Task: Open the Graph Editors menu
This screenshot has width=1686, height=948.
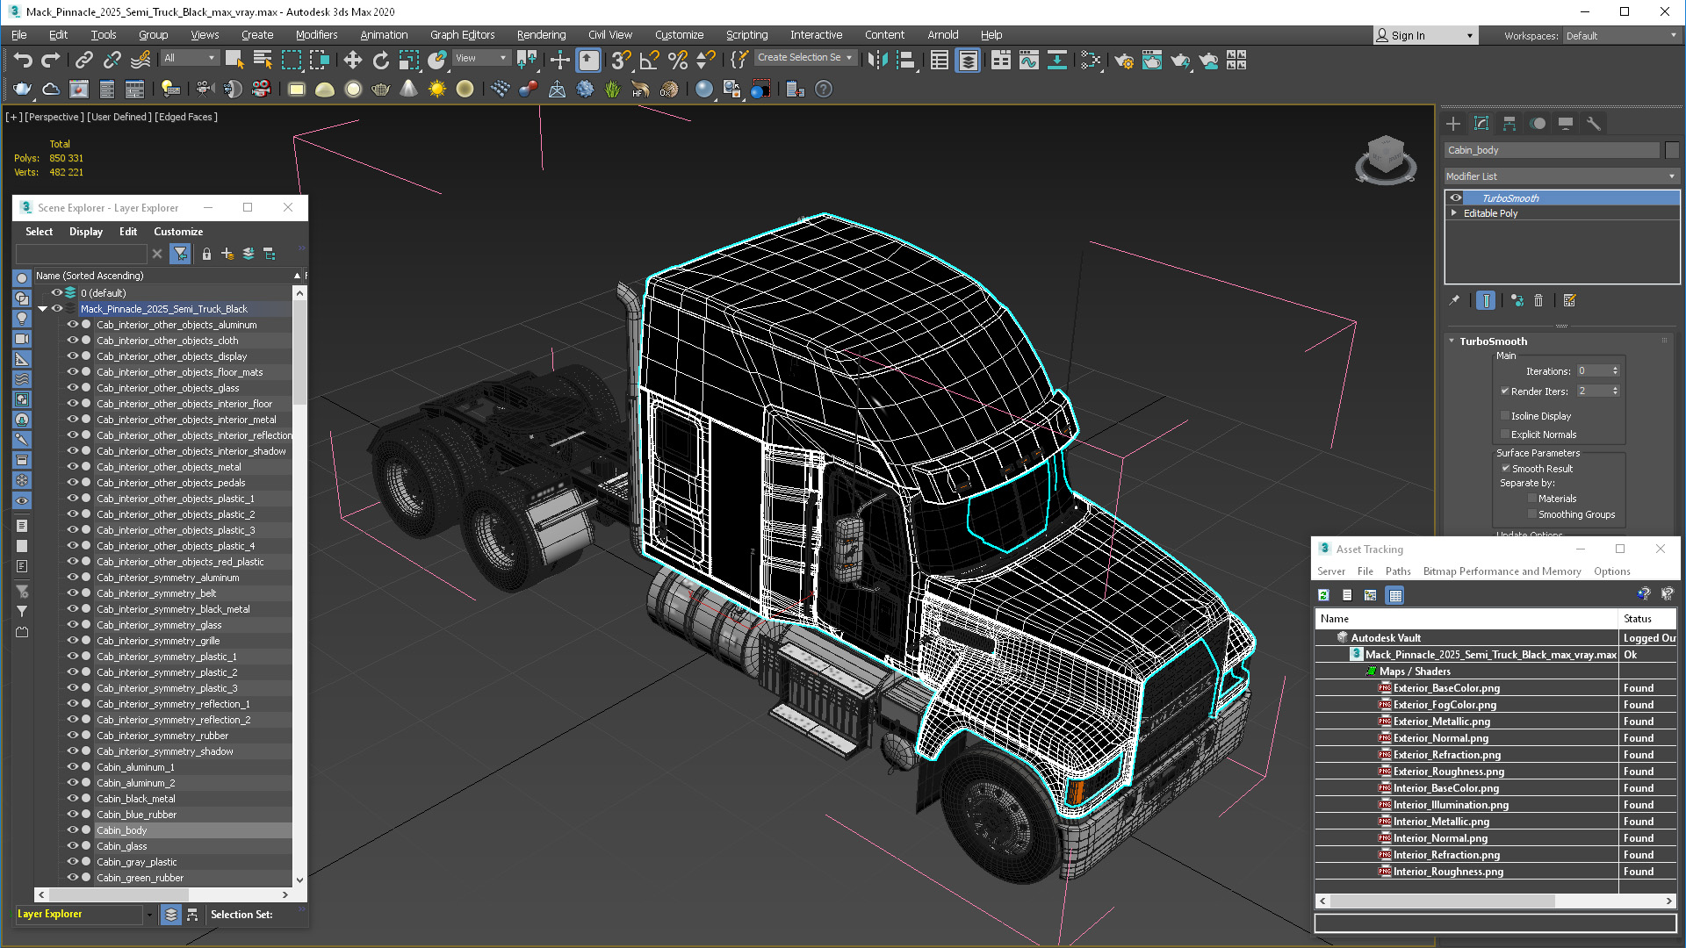Action: [x=462, y=35]
